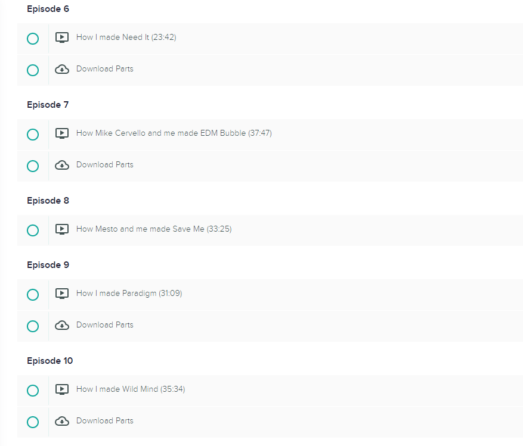Click video icon for Need It lesson
Image resolution: width=523 pixels, height=446 pixels.
(x=61, y=38)
